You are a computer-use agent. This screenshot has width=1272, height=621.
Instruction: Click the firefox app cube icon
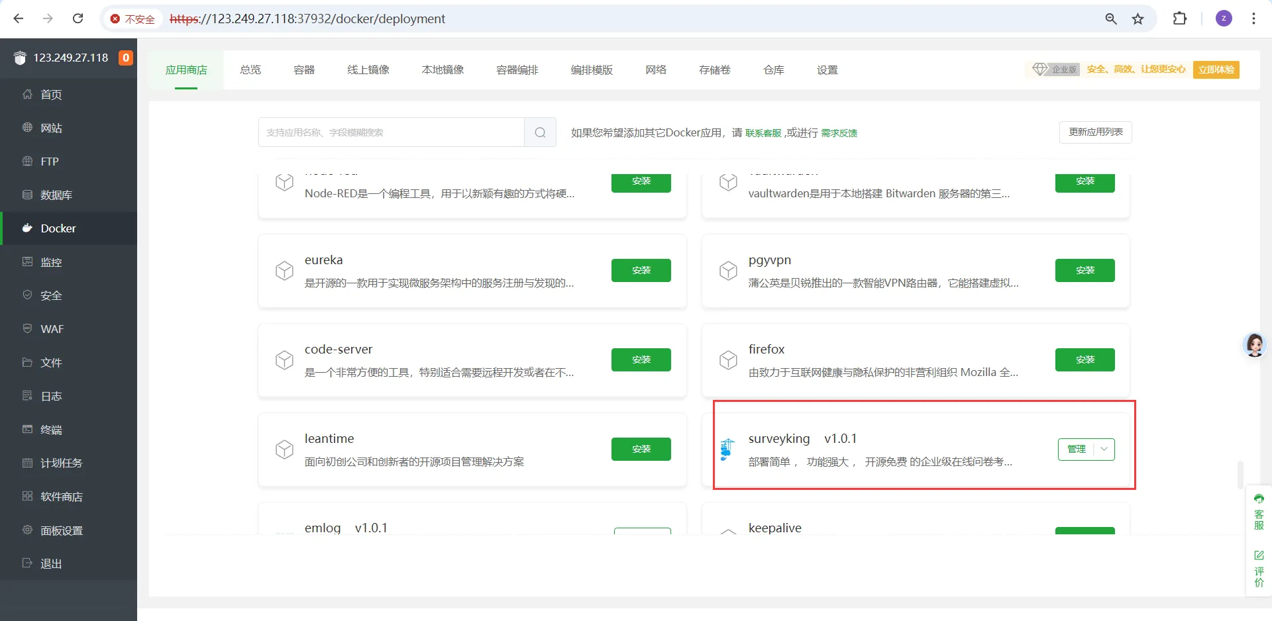728,359
